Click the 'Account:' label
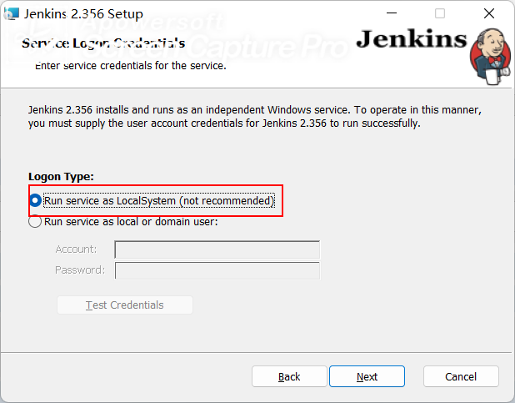 (76, 249)
